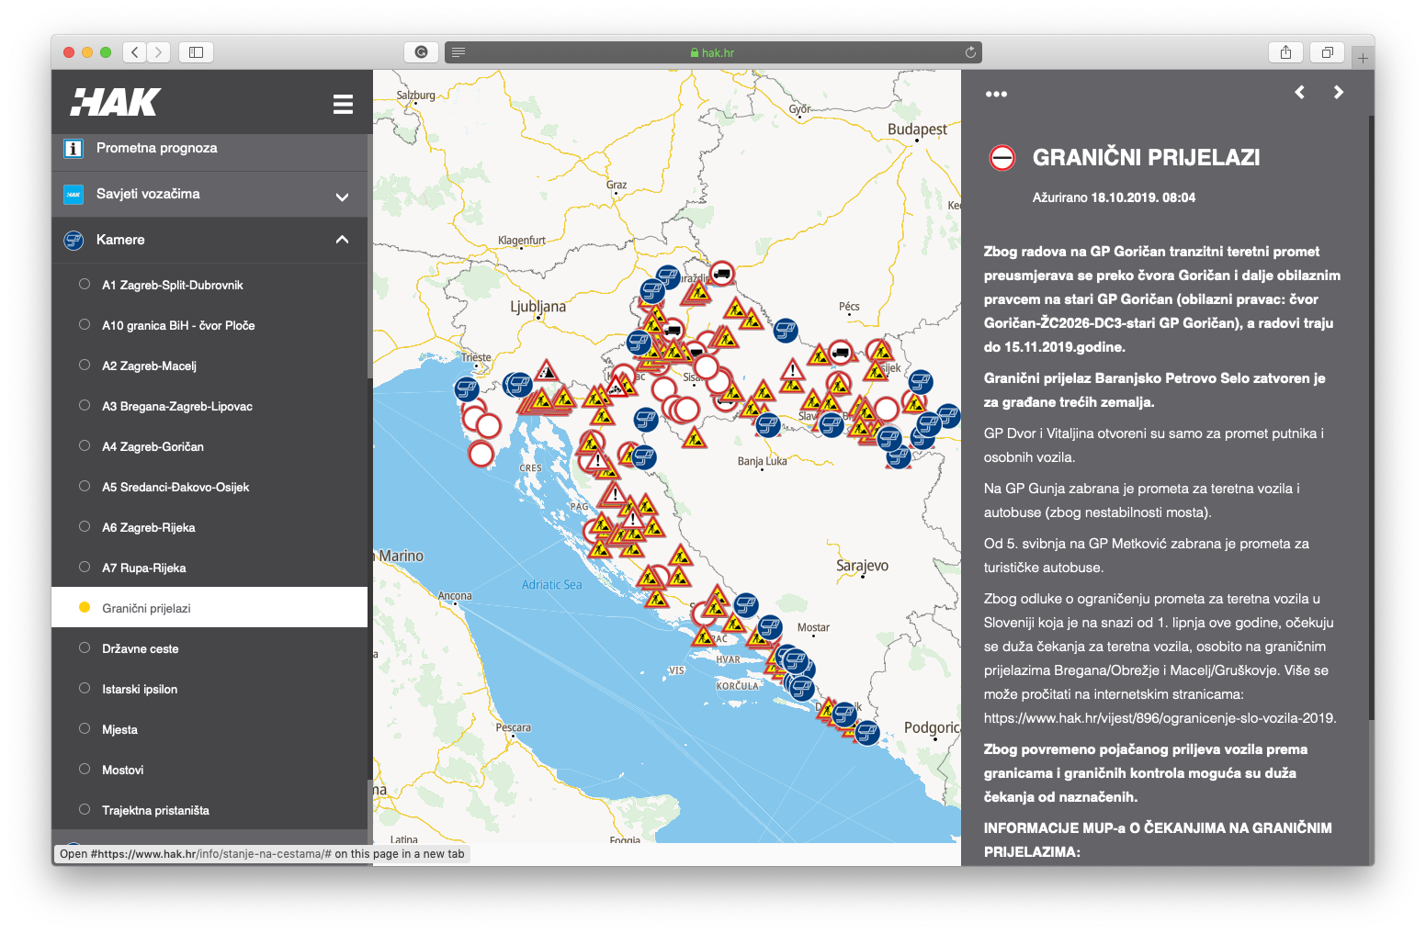Select the A6 Zagreb-Rijeka radio option

85,527
